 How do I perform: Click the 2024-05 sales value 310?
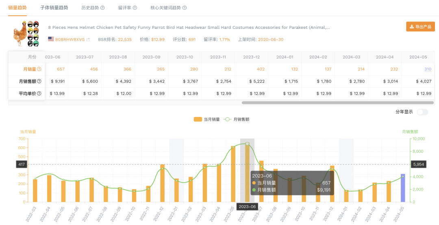pyautogui.click(x=428, y=69)
